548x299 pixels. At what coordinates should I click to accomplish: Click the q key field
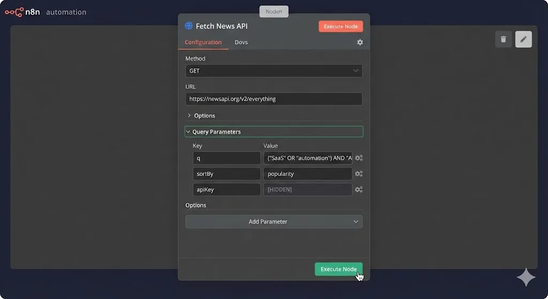(x=226, y=158)
